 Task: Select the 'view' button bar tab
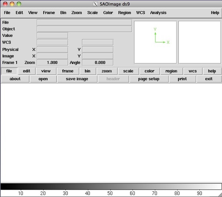pos(46,71)
